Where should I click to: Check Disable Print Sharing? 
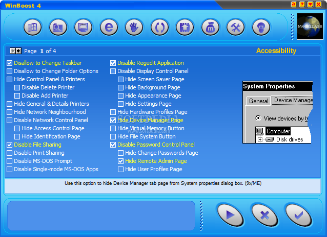(x=9, y=153)
